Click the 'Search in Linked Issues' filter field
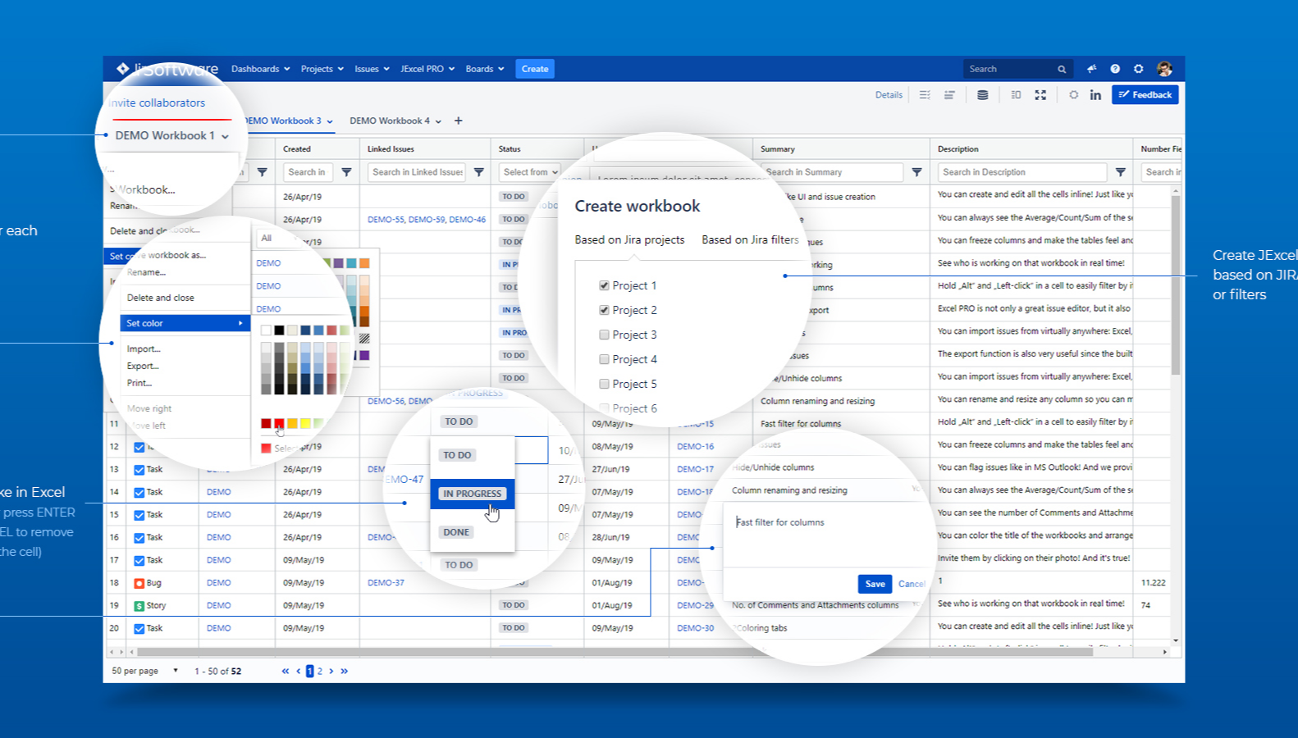This screenshot has height=738, width=1298. [x=418, y=172]
